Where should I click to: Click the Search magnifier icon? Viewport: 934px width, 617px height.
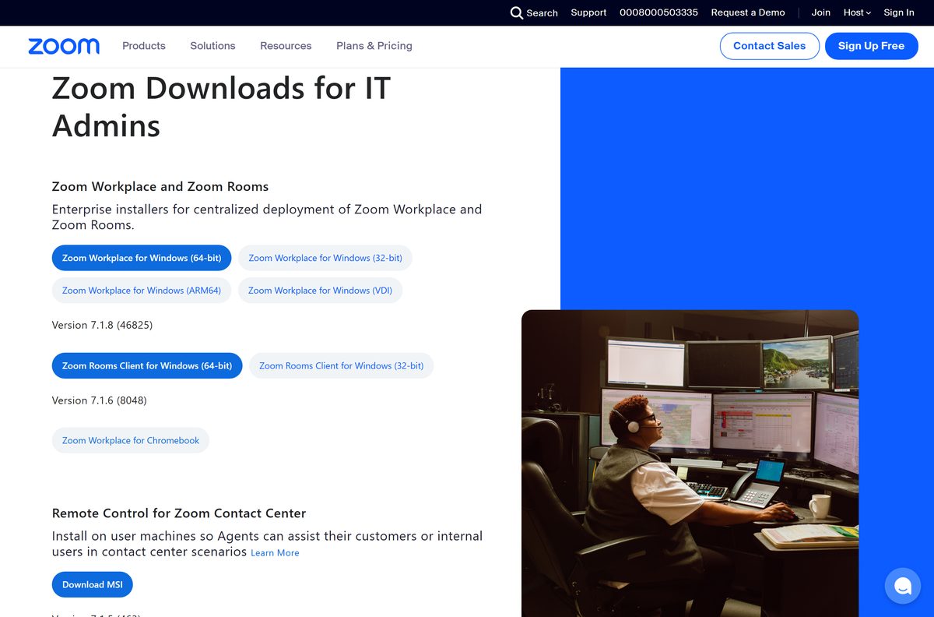[517, 12]
